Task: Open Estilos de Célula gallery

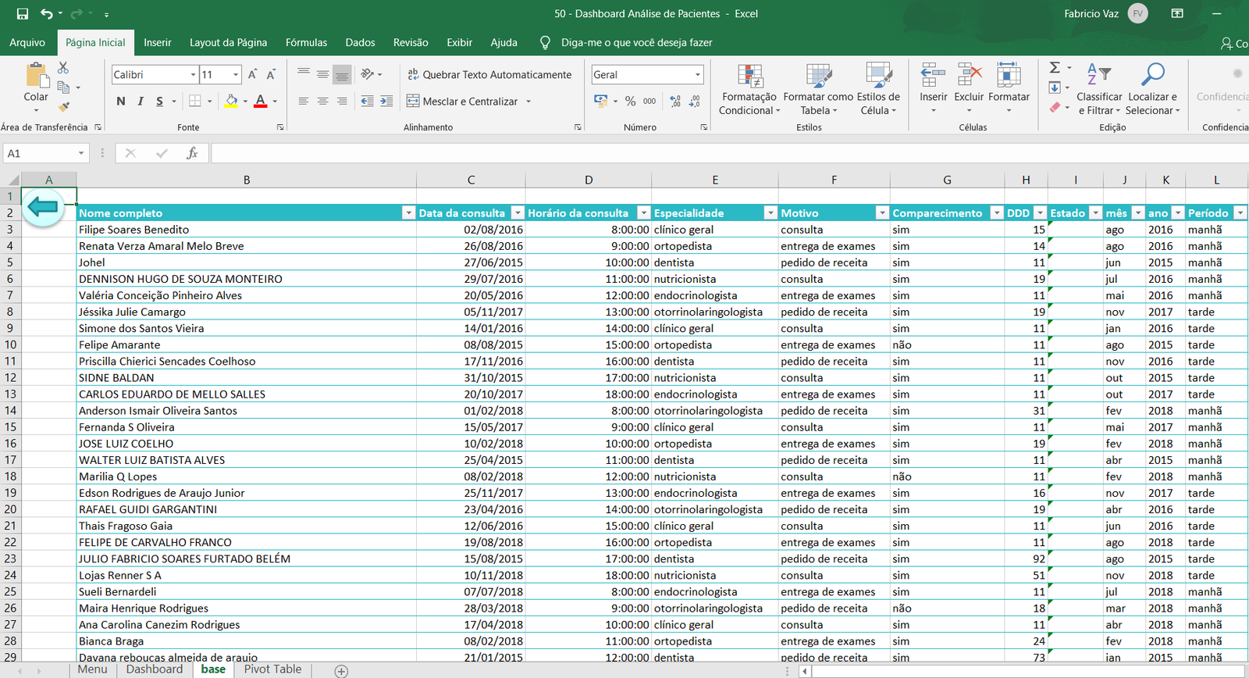Action: click(x=878, y=89)
